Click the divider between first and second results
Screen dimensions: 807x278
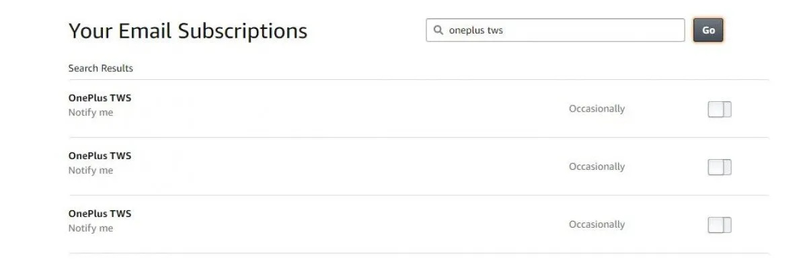pos(417,138)
